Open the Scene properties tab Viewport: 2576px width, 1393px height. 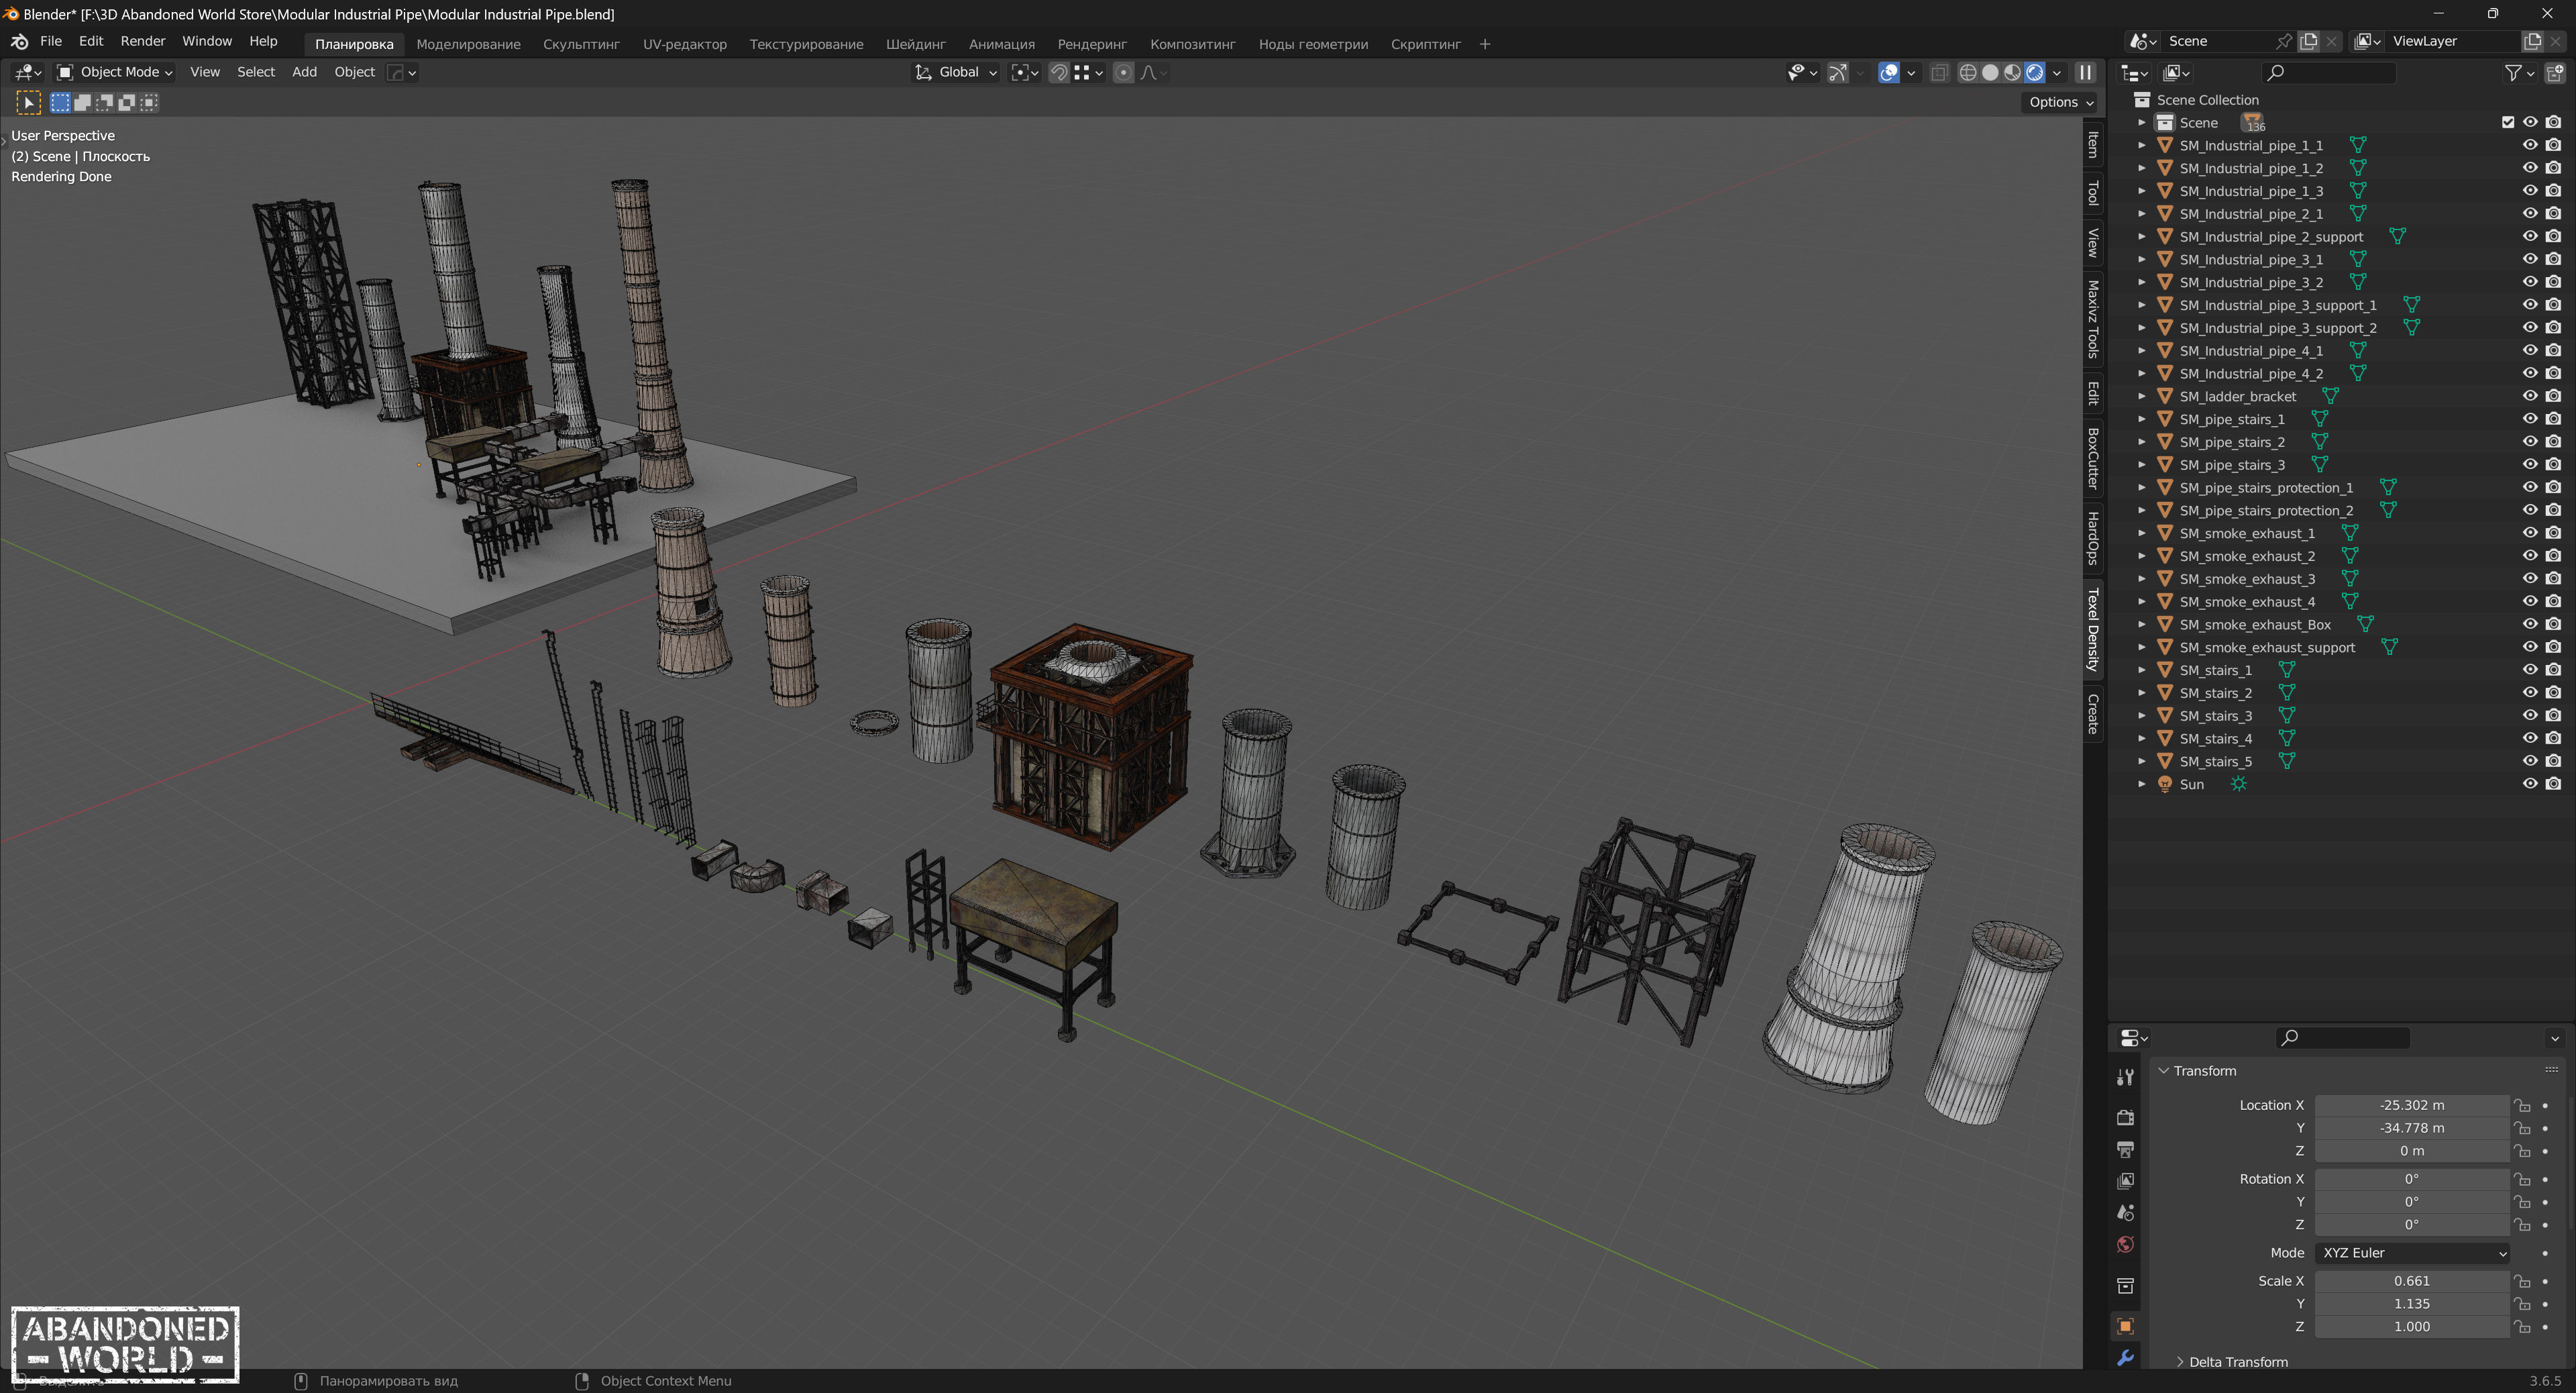(x=2125, y=1213)
